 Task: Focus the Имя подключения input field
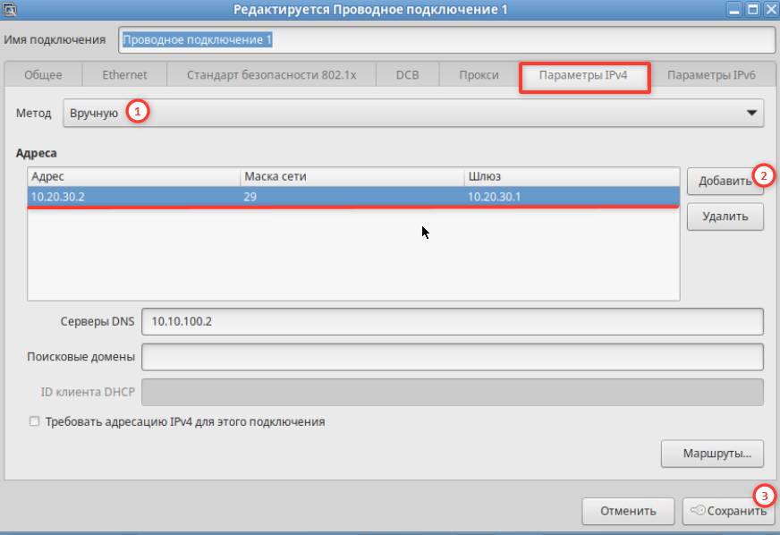click(446, 40)
